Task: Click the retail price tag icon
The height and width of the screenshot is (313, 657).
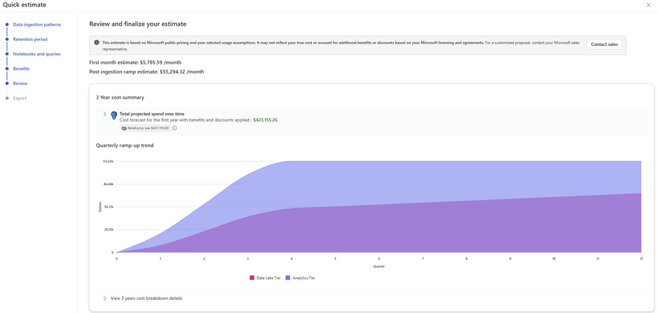Action: click(x=124, y=128)
